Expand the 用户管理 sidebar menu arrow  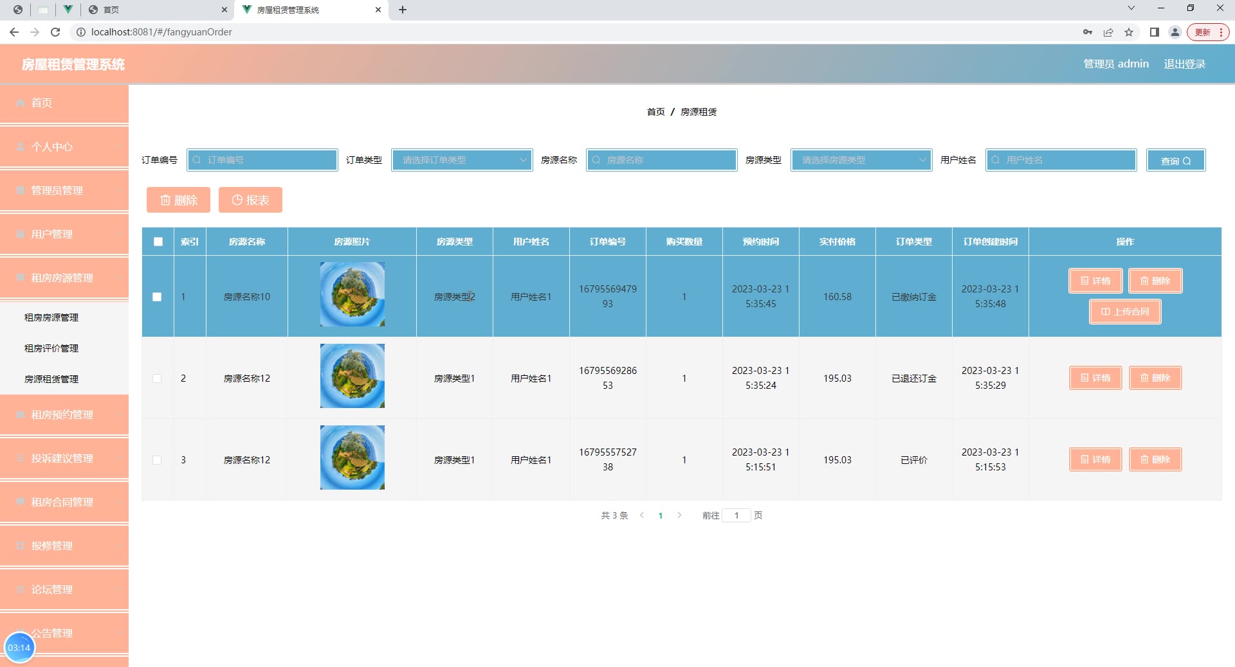(118, 235)
